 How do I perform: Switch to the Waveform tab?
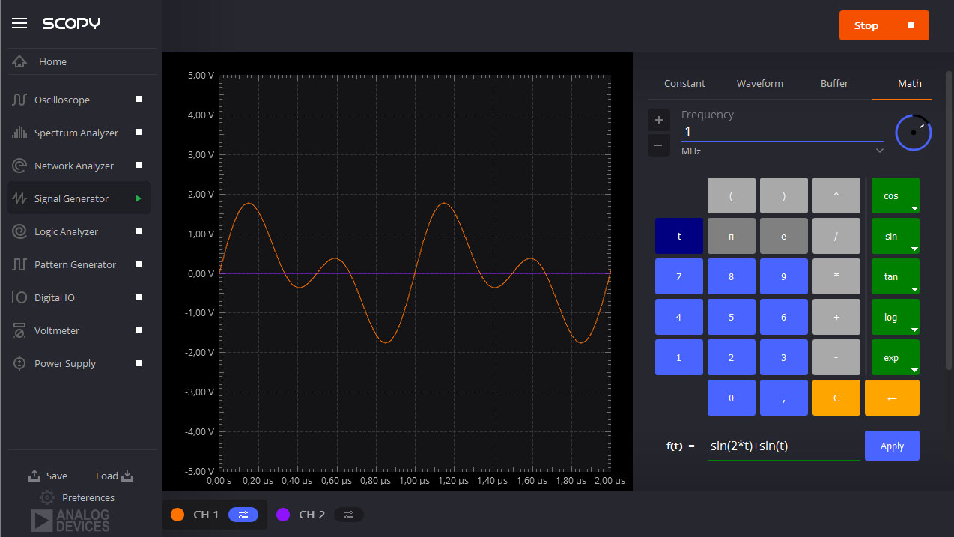(x=760, y=84)
